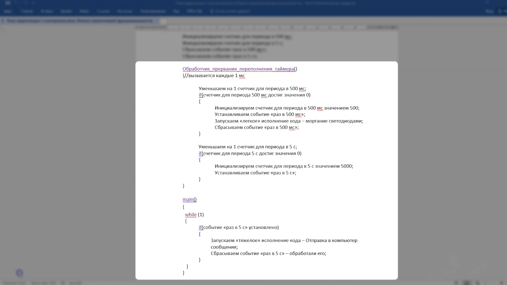Open the Файл menu item
507x285 pixels.
pyautogui.click(x=8, y=11)
